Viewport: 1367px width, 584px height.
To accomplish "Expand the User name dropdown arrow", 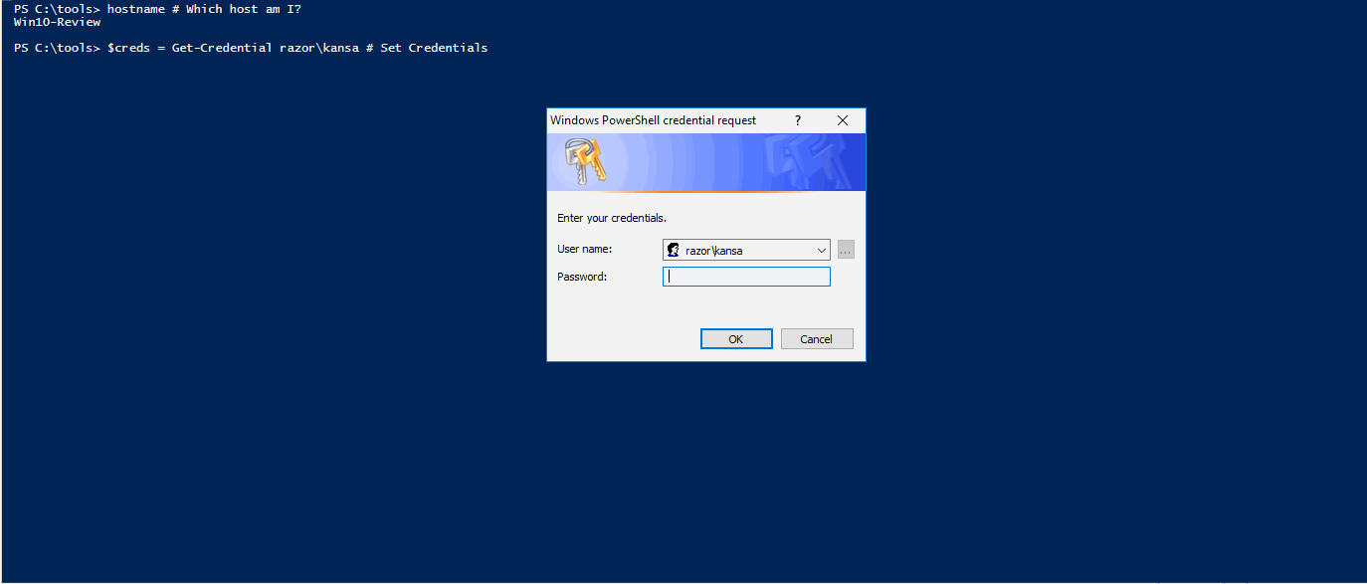I will [x=821, y=250].
